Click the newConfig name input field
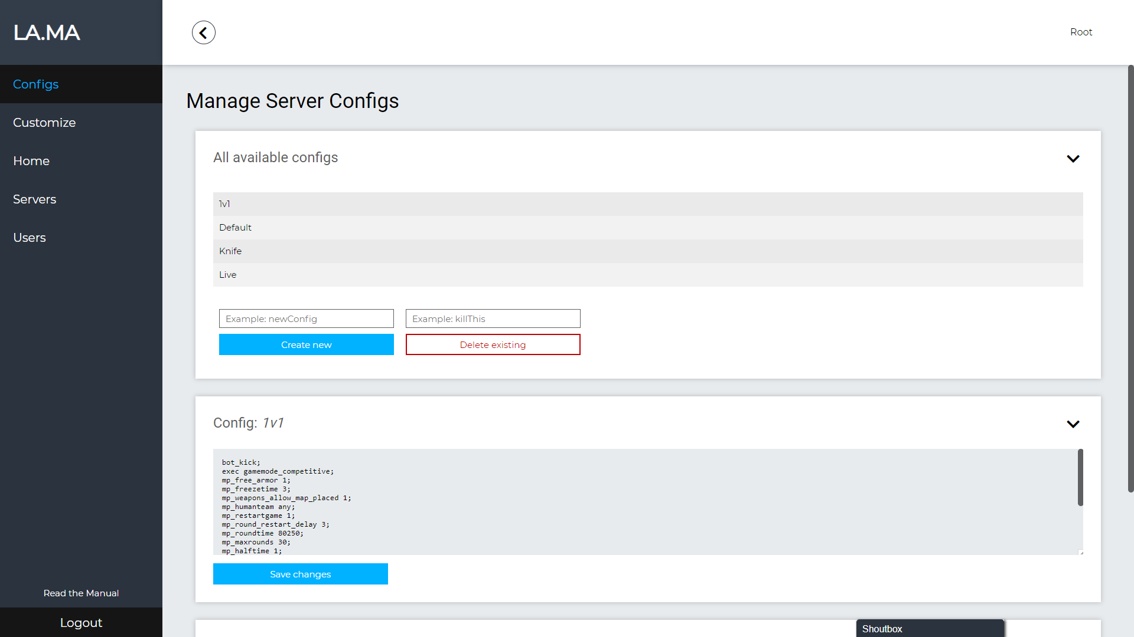Viewport: 1134px width, 637px height. click(x=306, y=318)
